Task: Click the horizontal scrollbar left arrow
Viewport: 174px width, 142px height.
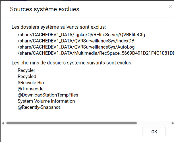Action: [3, 123]
